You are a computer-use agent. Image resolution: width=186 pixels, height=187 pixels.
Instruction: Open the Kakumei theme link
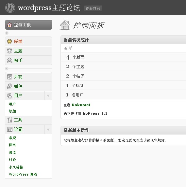pos(81,105)
